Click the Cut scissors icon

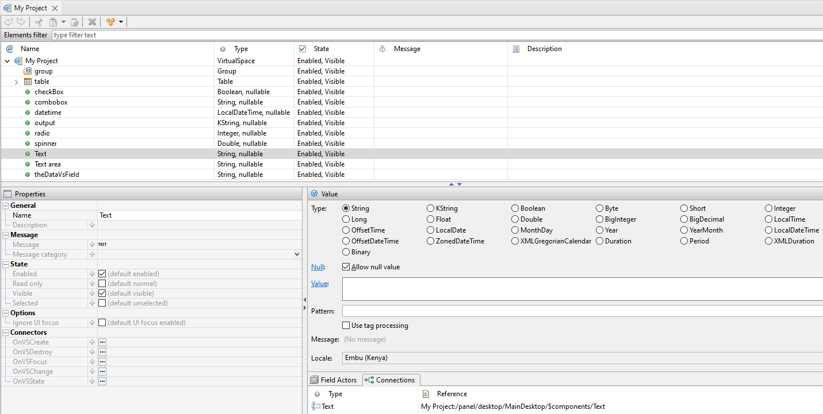click(39, 22)
